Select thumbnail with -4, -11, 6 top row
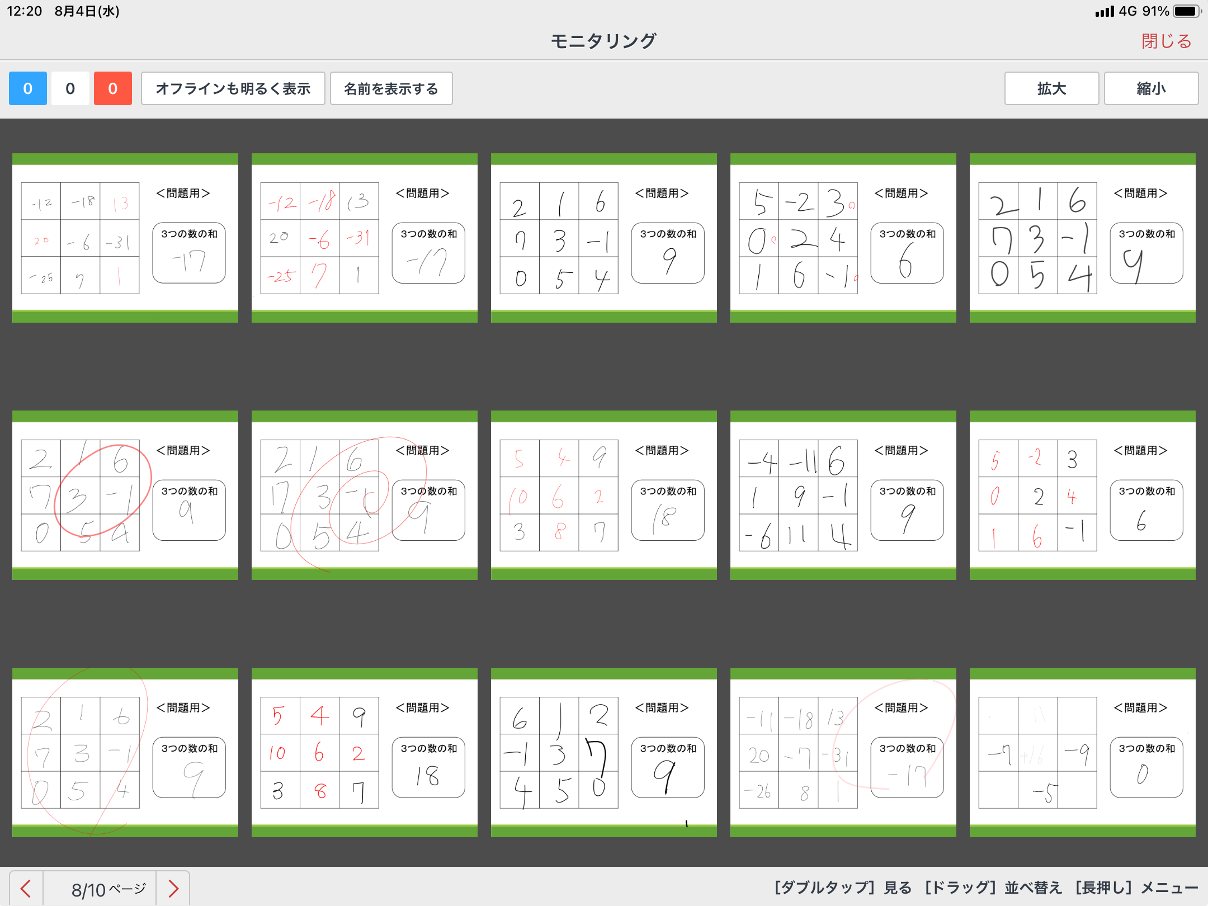The image size is (1208, 906). 843,495
